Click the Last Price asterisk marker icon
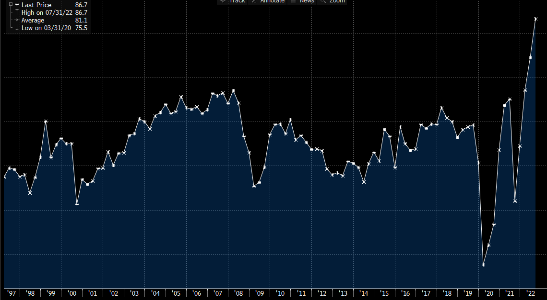The image size is (547, 300). coord(17,5)
